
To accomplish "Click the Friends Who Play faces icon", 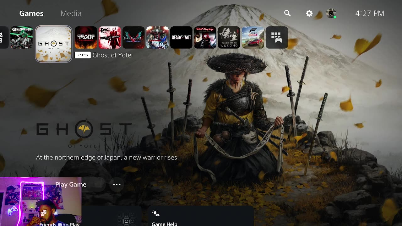I will click(x=43, y=214).
